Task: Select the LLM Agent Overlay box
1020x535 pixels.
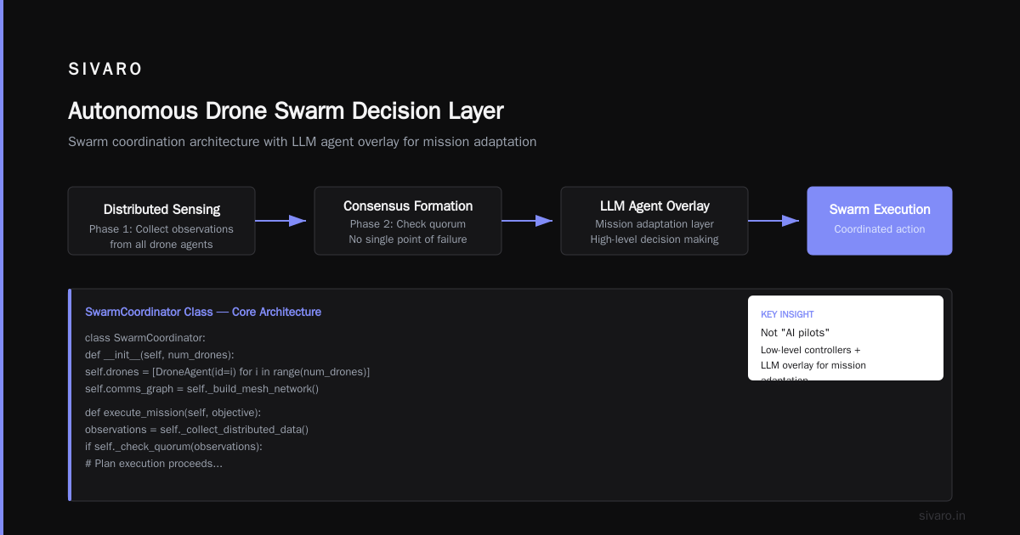Action: [654, 221]
